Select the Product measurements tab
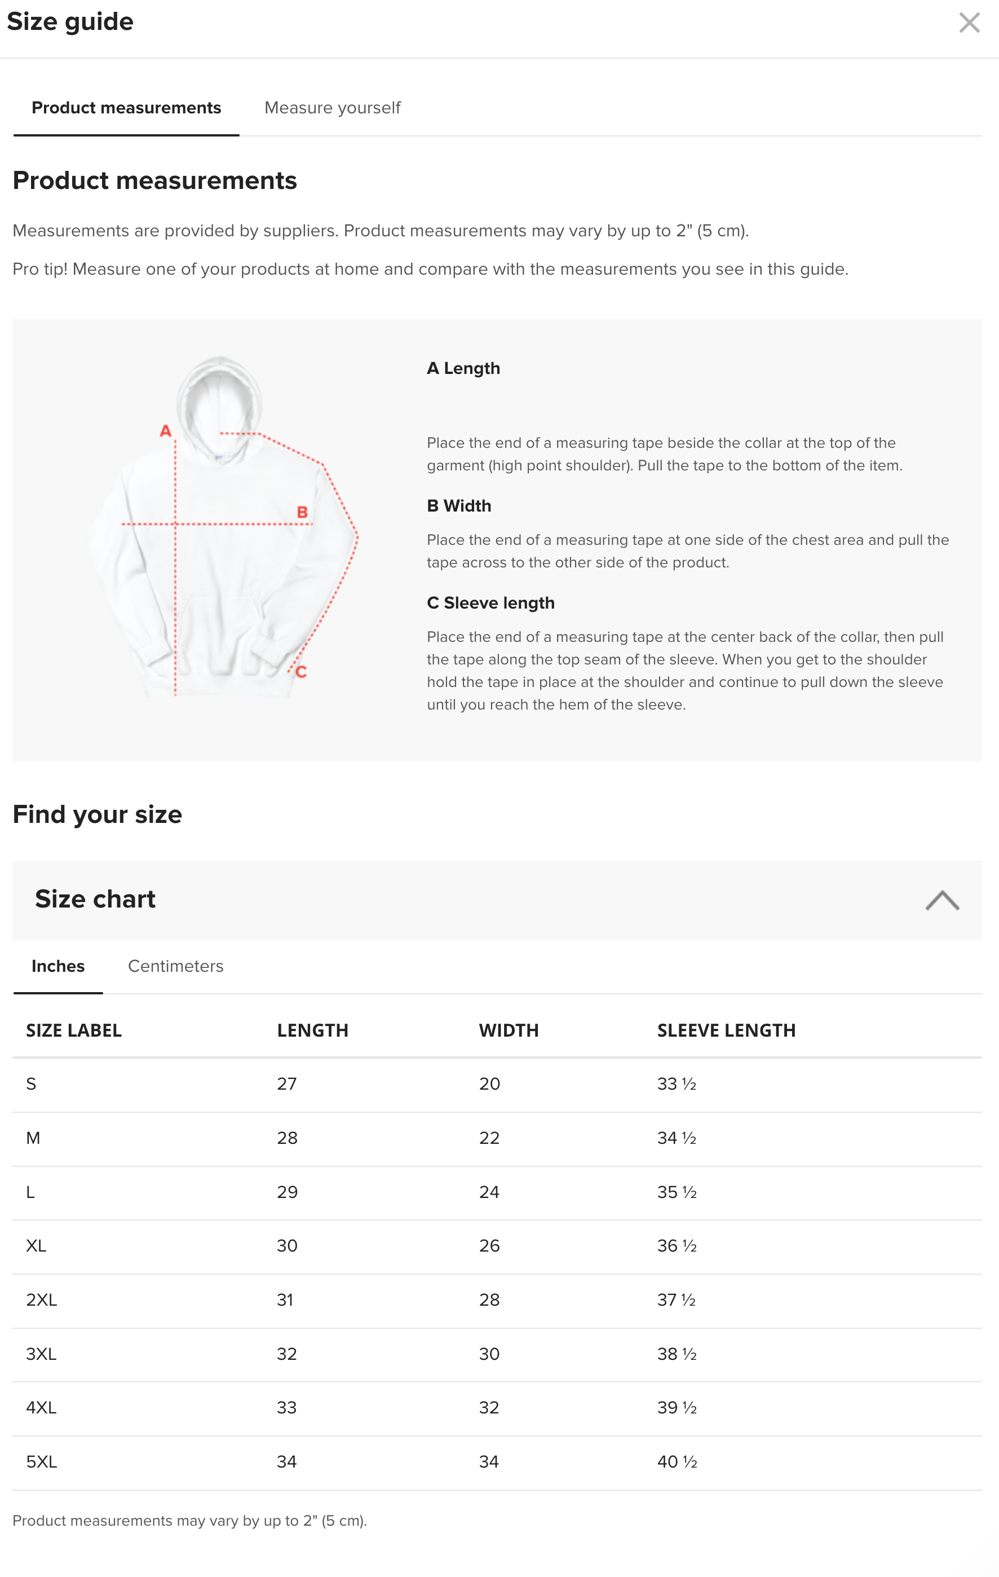This screenshot has width=999, height=1577. [126, 108]
